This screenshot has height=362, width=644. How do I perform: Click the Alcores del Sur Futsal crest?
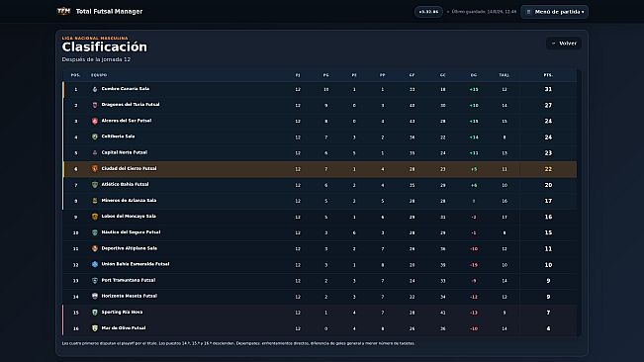tap(95, 121)
